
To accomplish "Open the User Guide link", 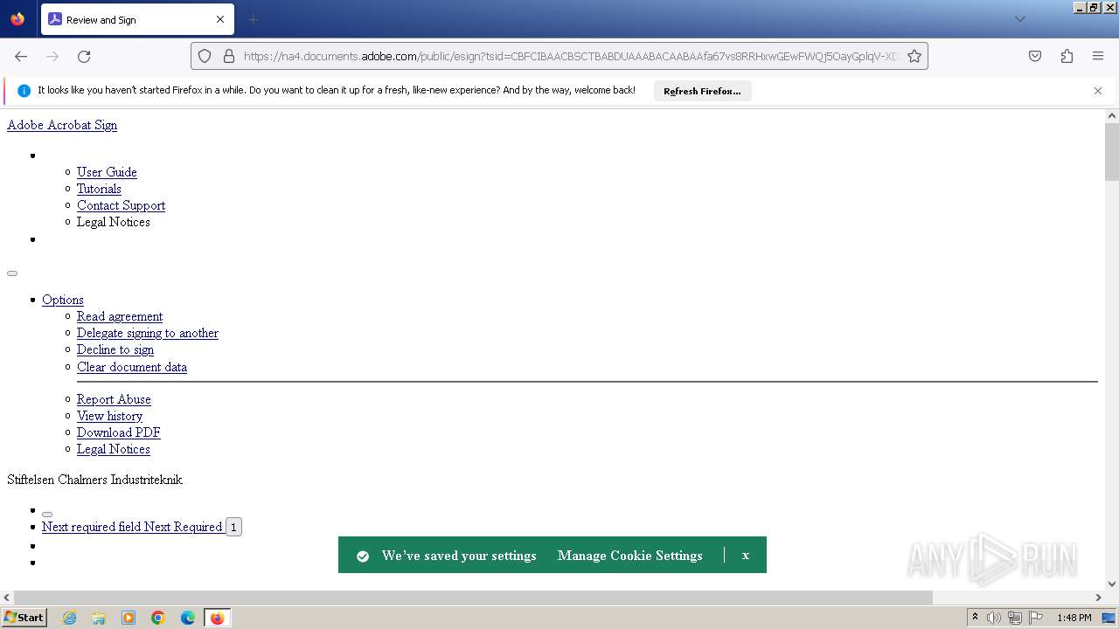I will pos(107,172).
